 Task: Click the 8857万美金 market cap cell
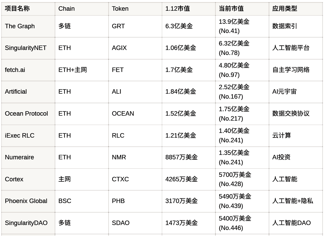(x=181, y=157)
